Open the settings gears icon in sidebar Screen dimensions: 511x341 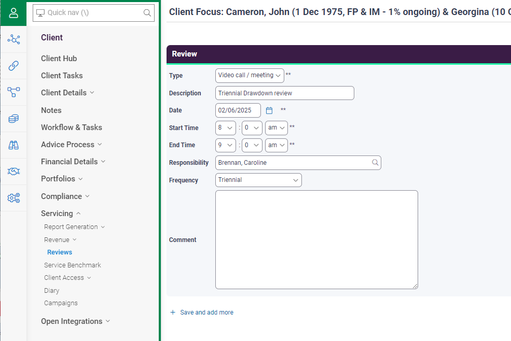(x=13, y=197)
